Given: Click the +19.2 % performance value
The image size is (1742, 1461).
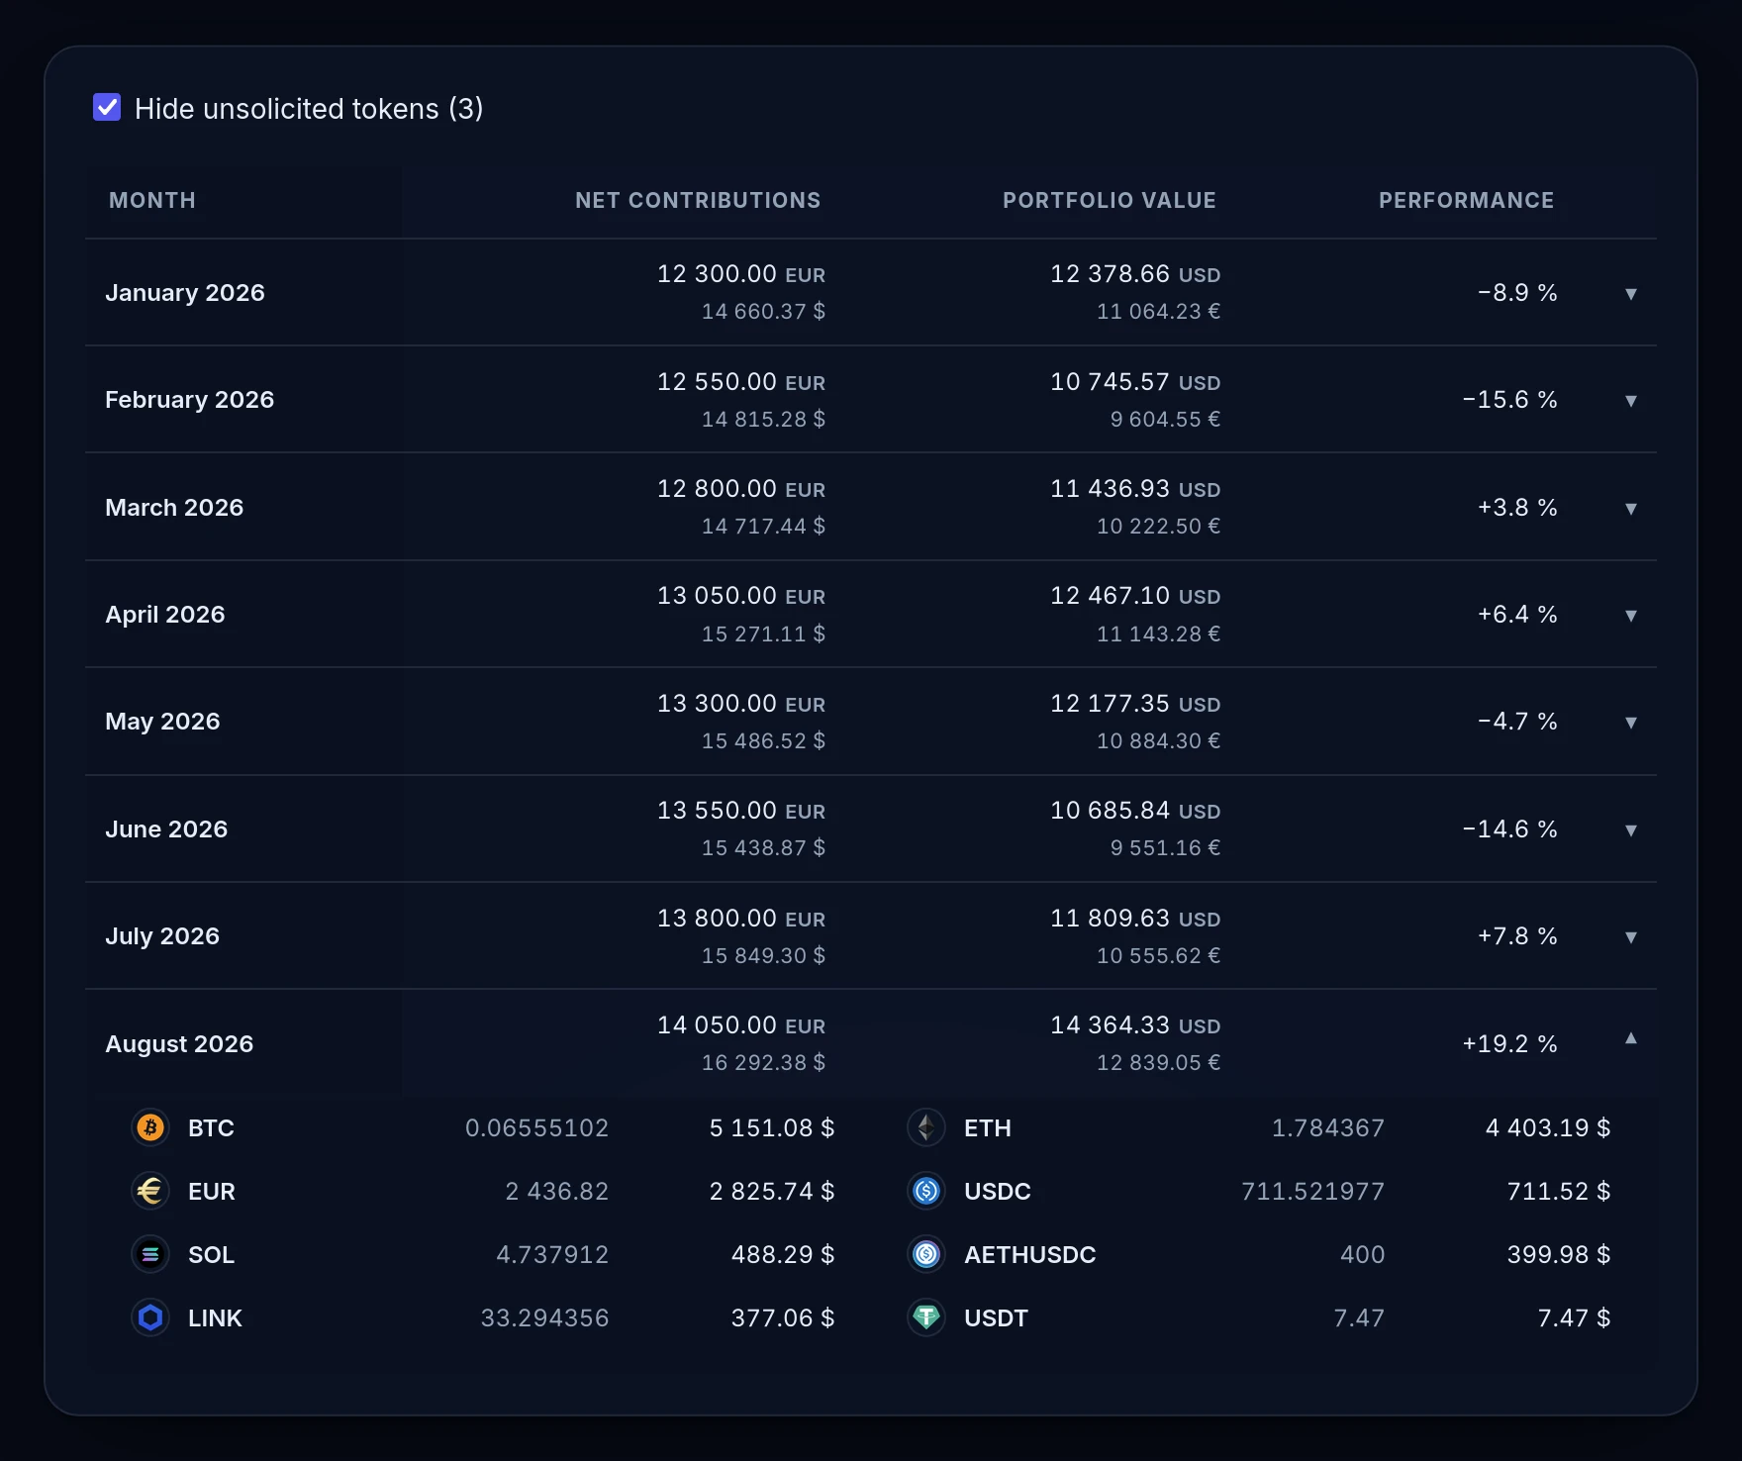Looking at the screenshot, I should pos(1509,1044).
